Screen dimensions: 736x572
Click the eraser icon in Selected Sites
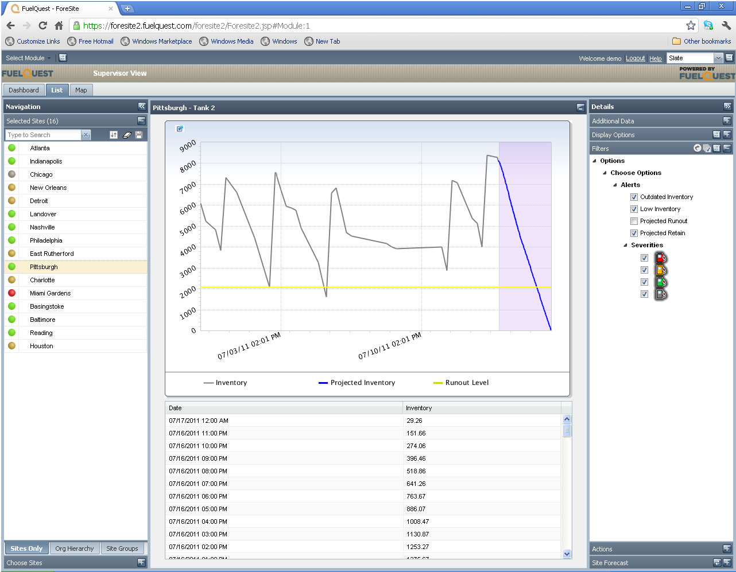[x=127, y=135]
